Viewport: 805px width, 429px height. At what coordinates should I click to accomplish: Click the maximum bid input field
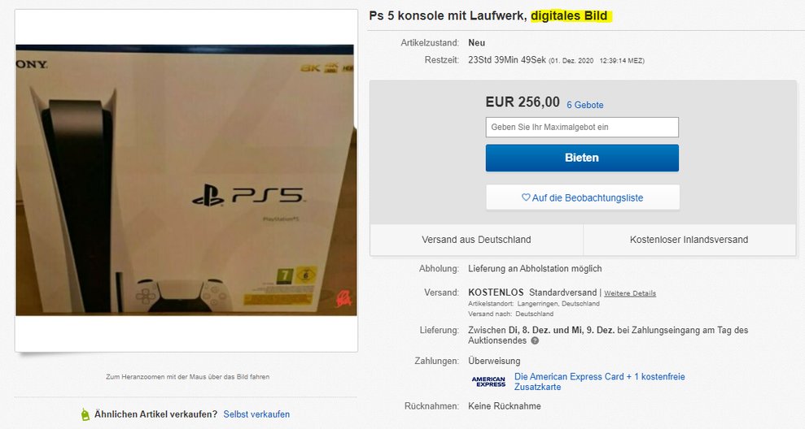[x=582, y=127]
